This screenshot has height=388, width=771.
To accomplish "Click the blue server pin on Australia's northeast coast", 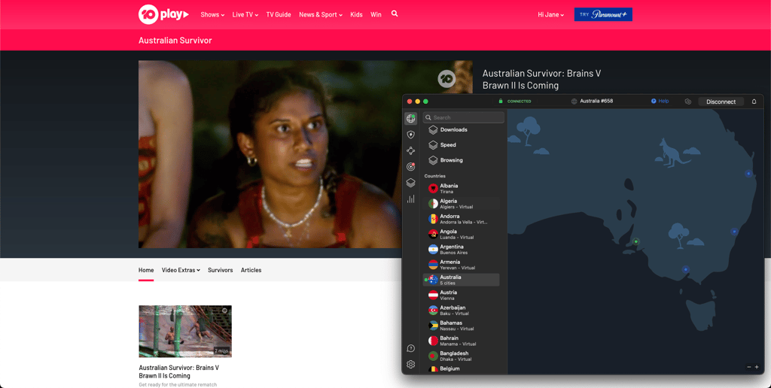I will tap(748, 174).
